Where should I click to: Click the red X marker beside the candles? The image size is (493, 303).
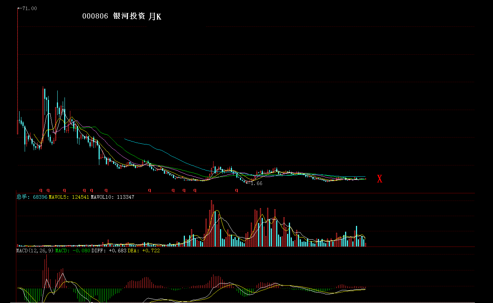pos(380,178)
